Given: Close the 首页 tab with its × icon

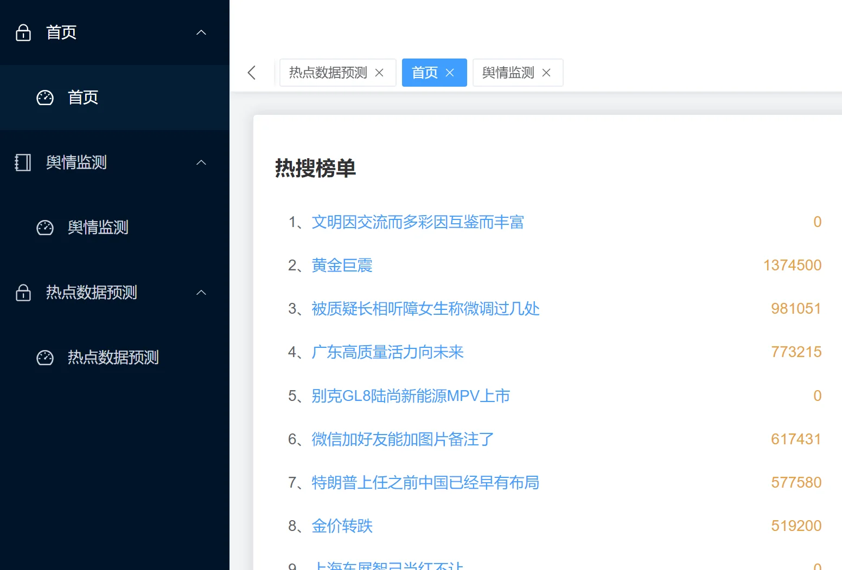Looking at the screenshot, I should [449, 72].
